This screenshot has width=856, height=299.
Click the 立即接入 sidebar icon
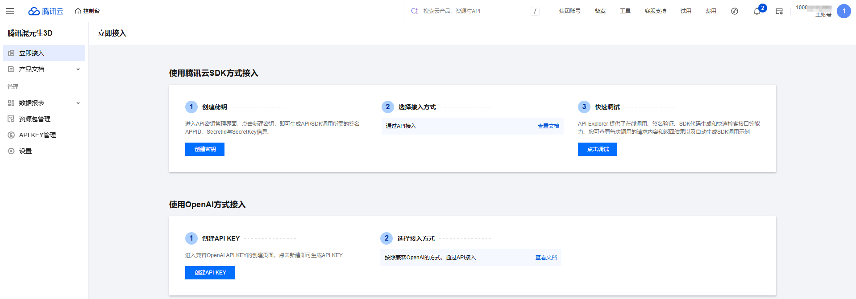[x=11, y=53]
